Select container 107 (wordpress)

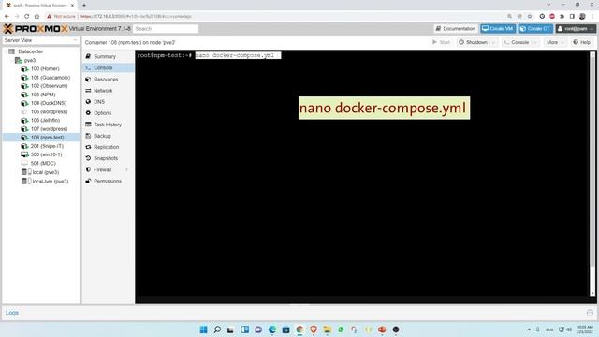[x=49, y=129]
